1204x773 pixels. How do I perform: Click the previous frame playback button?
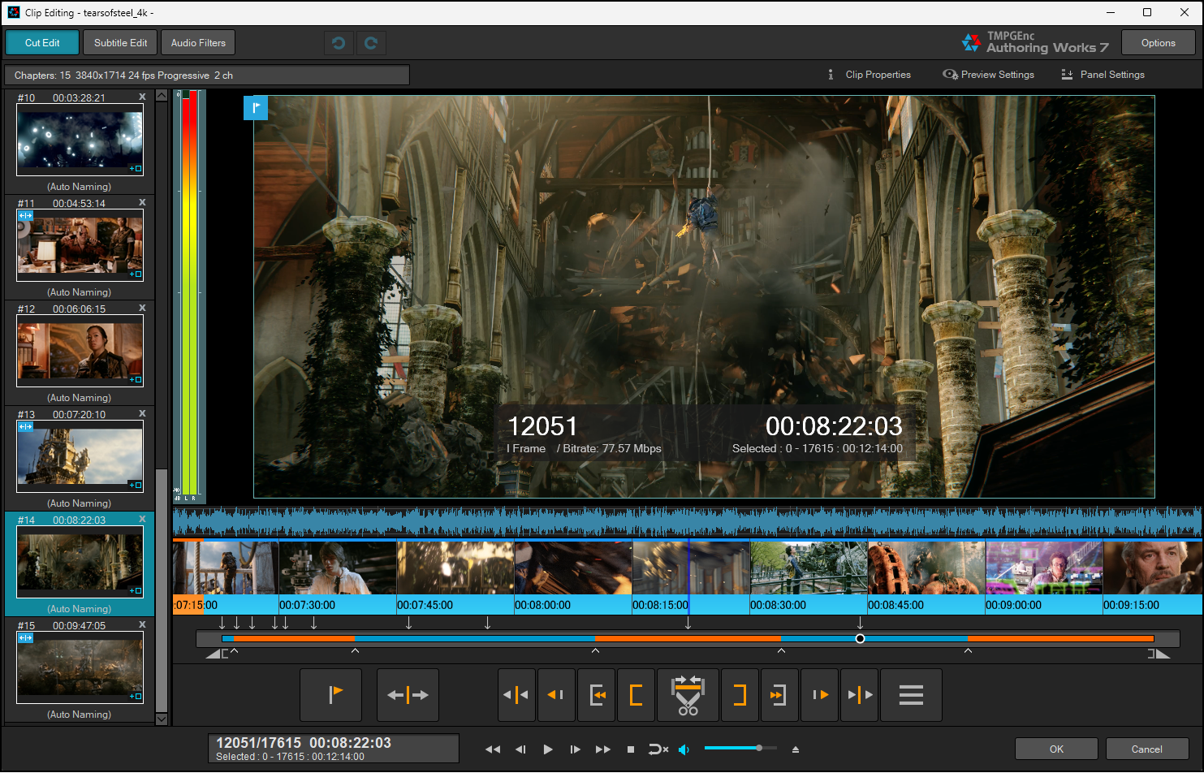click(x=521, y=749)
